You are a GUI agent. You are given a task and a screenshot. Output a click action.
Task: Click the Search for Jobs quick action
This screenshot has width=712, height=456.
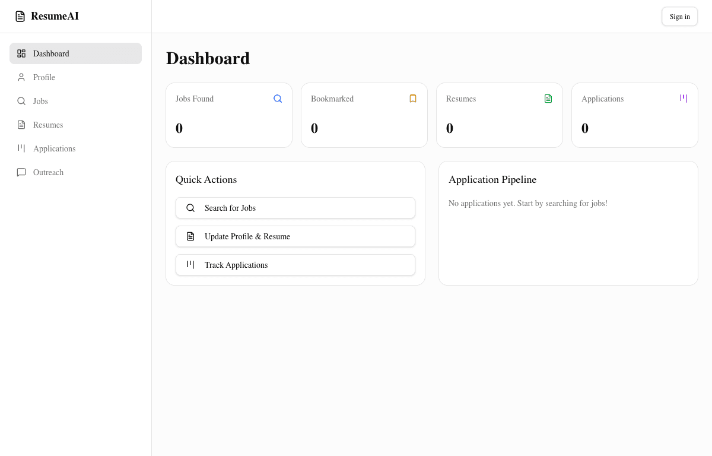click(295, 208)
